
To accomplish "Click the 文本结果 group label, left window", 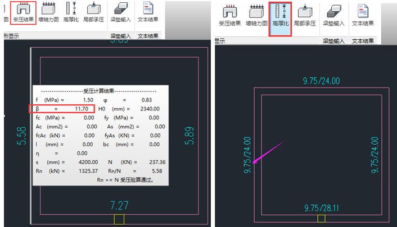I will tap(148, 36).
